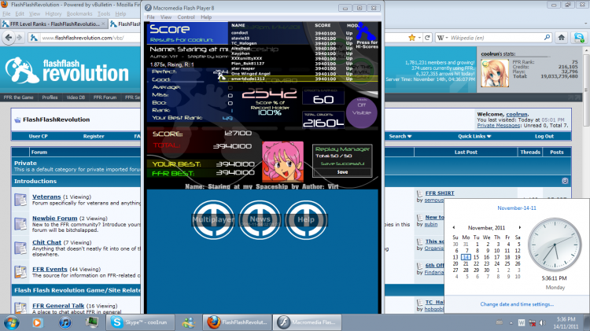The width and height of the screenshot is (590, 331).
Task: Open Video DB nav item
Action: pos(76,97)
